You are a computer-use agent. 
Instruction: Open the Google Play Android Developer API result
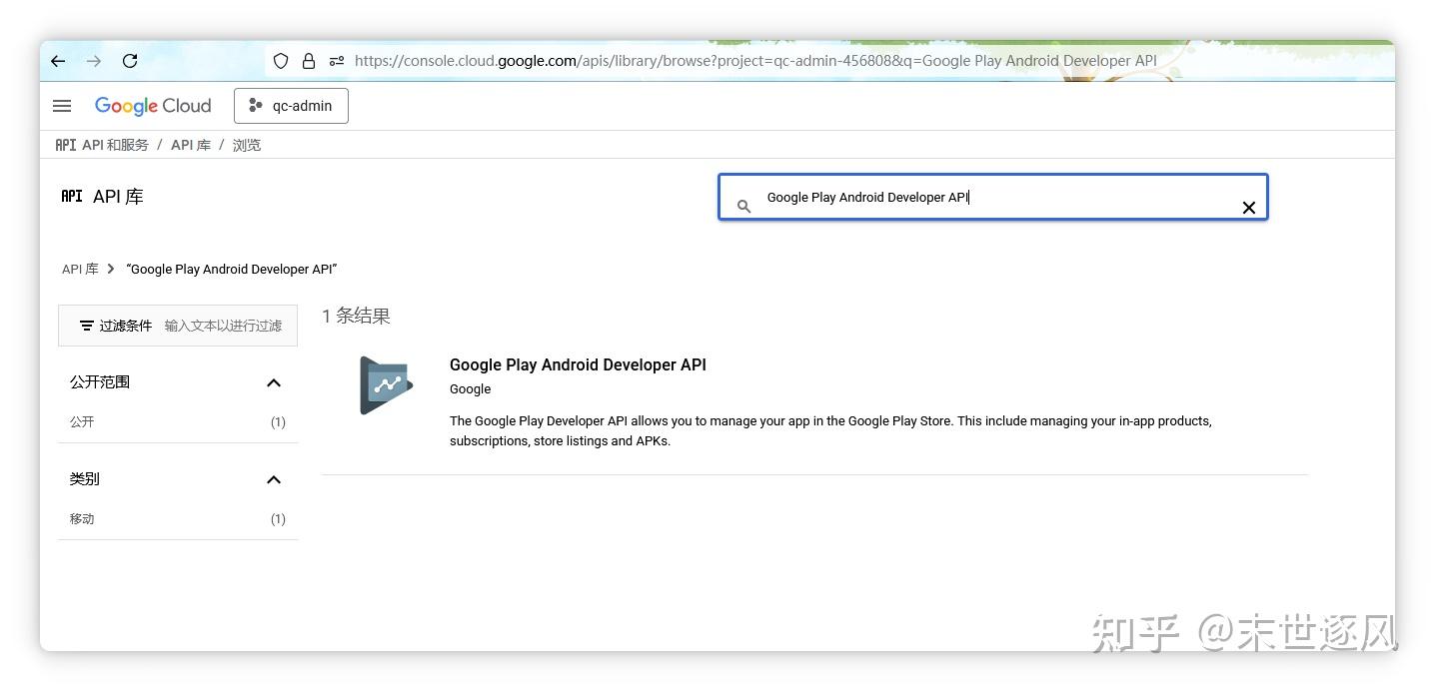click(578, 364)
